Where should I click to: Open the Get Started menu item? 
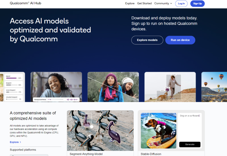[144, 3]
